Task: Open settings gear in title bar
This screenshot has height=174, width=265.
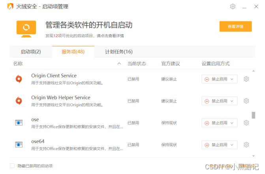Action: [233, 6]
